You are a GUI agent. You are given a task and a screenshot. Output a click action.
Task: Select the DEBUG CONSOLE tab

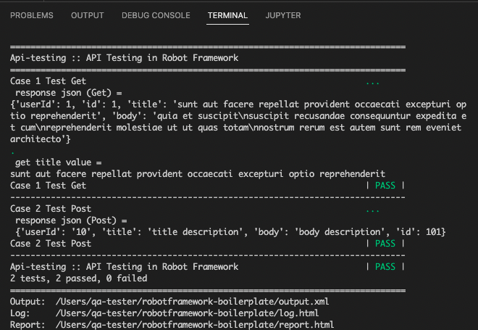point(156,15)
